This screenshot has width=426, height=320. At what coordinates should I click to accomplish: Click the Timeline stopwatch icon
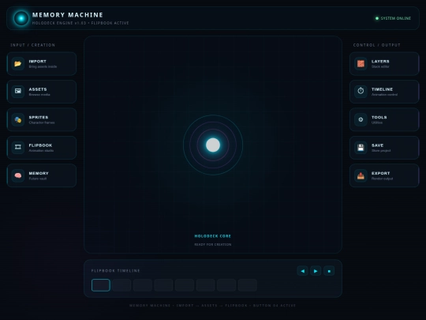click(361, 92)
